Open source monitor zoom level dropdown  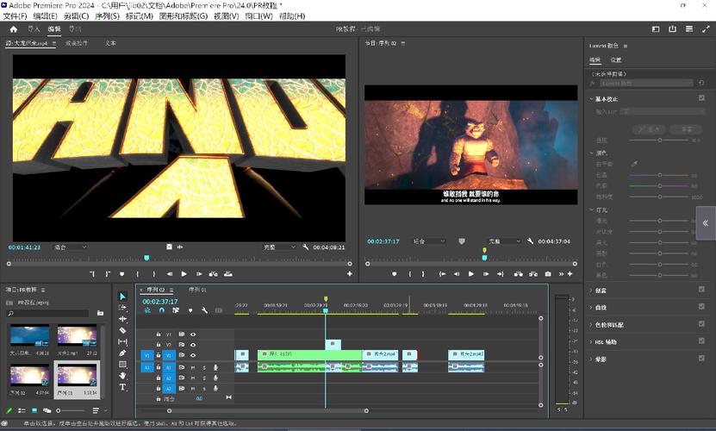pos(71,247)
